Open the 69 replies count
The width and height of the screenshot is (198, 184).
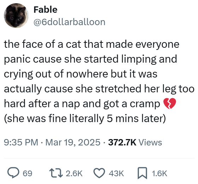coord(28,173)
